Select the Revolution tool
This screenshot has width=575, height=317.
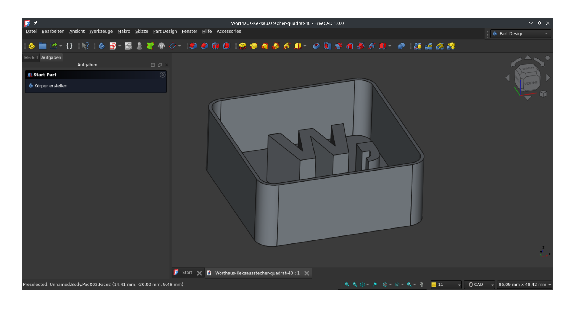[x=254, y=46]
